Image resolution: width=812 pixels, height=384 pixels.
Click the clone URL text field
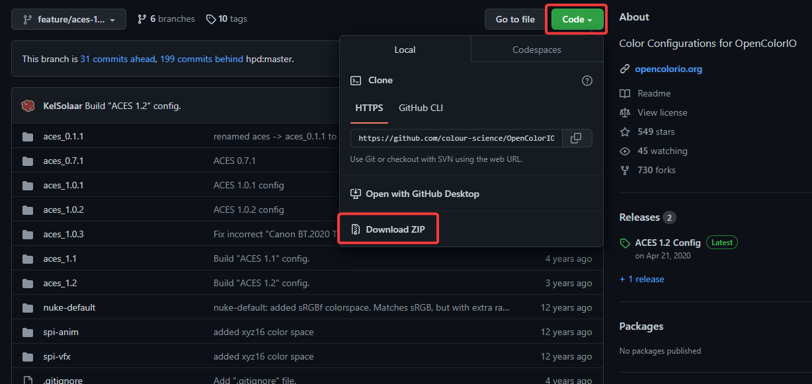tap(456, 138)
